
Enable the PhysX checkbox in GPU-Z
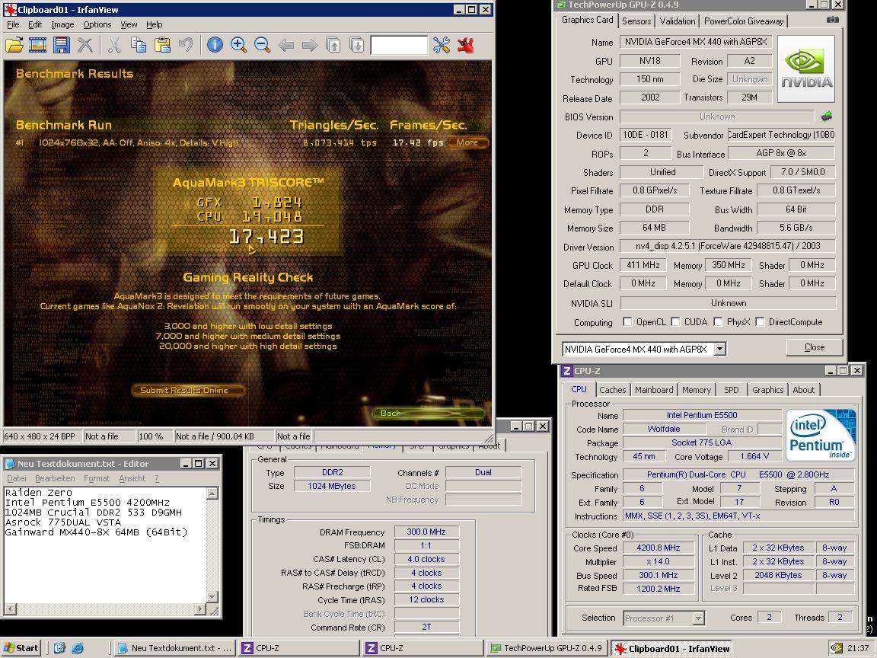pos(718,321)
